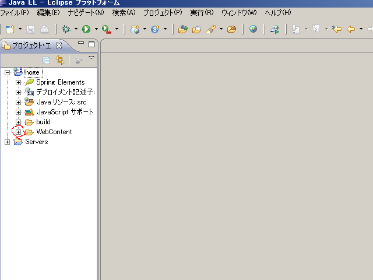Open the New Web Project dropdown arrow
The image size is (373, 280).
coord(145,29)
